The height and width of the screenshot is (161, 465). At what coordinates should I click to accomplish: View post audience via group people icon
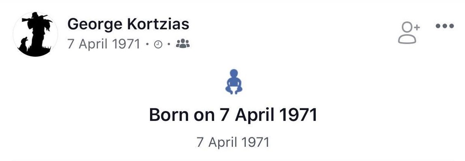[x=183, y=44]
